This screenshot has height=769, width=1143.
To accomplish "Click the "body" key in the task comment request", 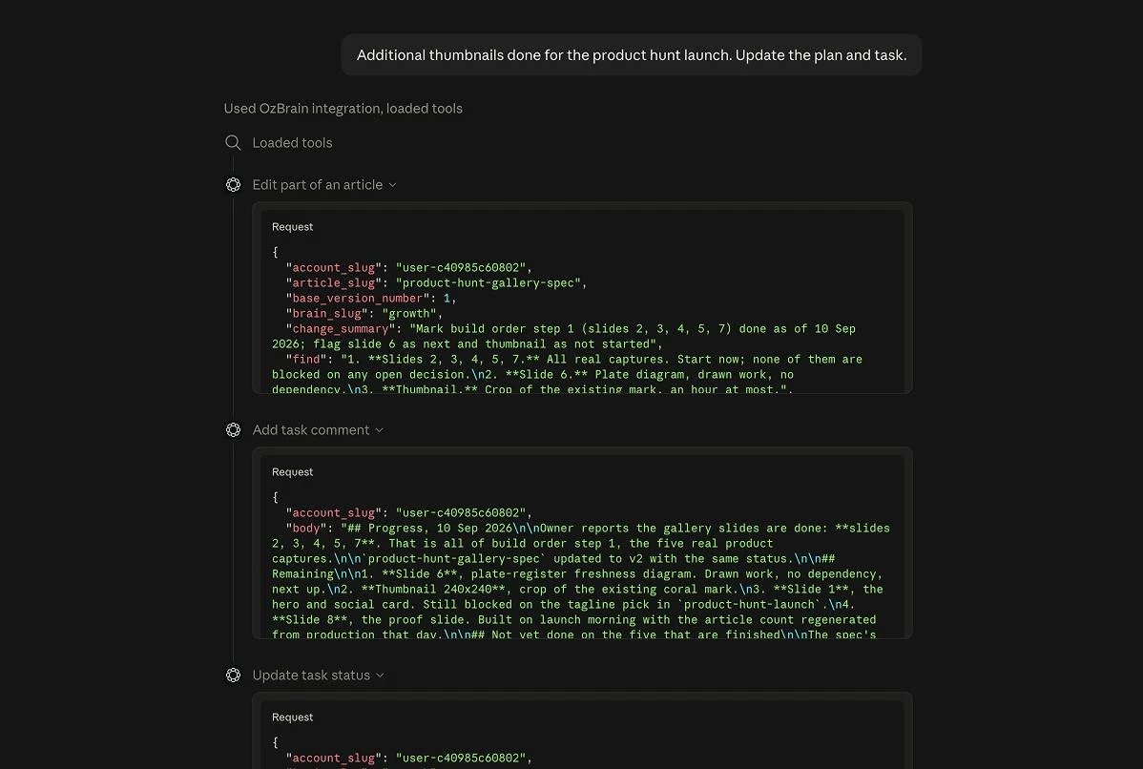I will pos(306,529).
